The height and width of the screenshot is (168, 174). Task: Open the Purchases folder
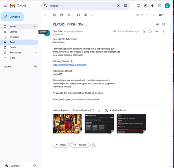point(19,52)
